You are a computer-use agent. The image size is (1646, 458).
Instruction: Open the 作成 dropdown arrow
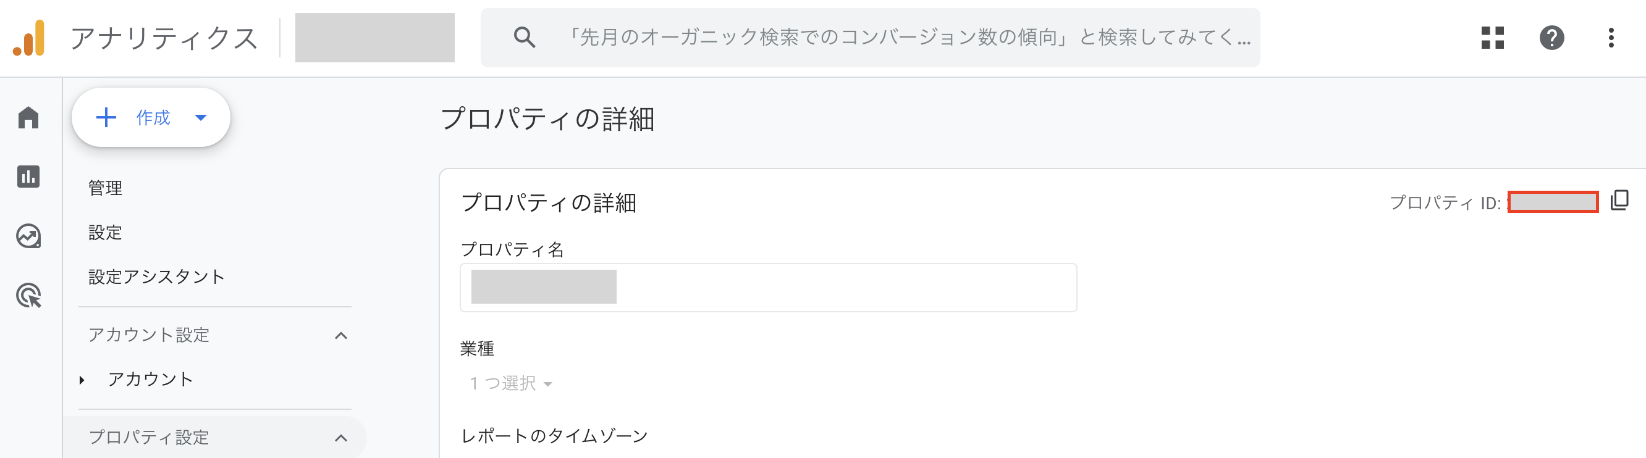[201, 117]
